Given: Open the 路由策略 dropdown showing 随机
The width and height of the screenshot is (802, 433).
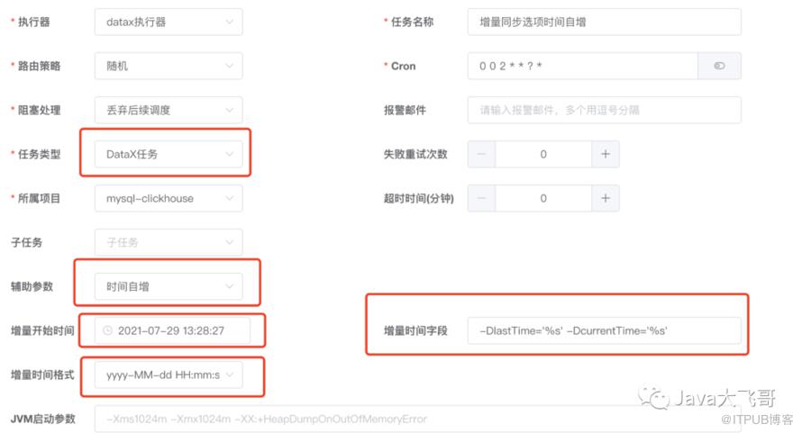Looking at the screenshot, I should click(169, 66).
